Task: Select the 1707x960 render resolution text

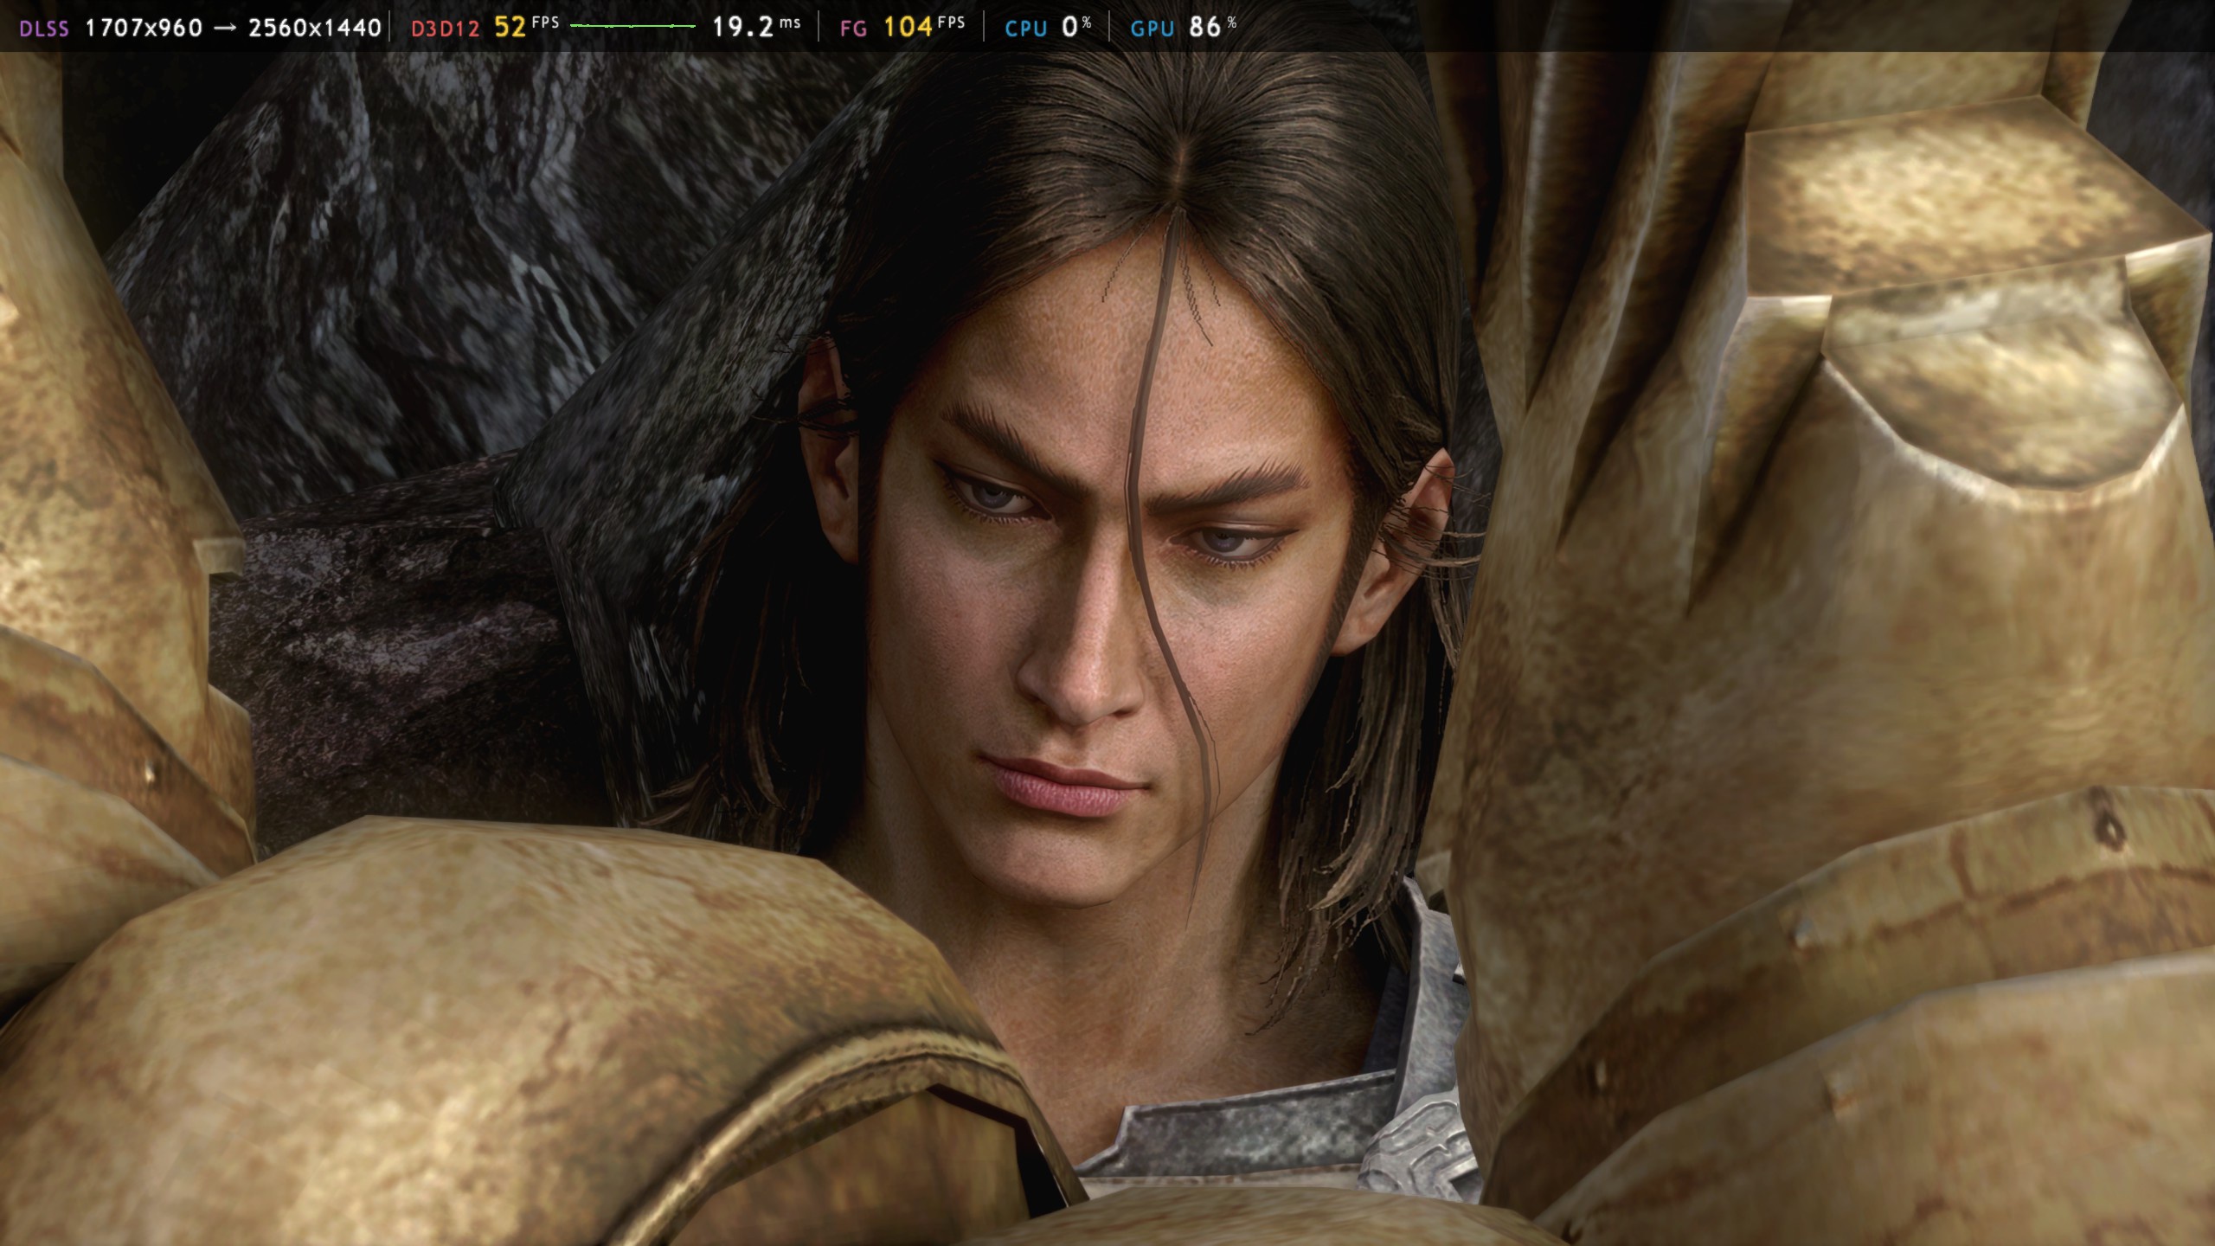Action: 144,28
